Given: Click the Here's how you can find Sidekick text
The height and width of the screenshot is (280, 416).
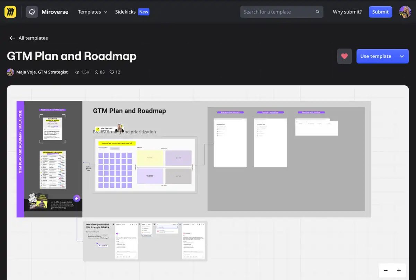Looking at the screenshot, I should (x=97, y=226).
